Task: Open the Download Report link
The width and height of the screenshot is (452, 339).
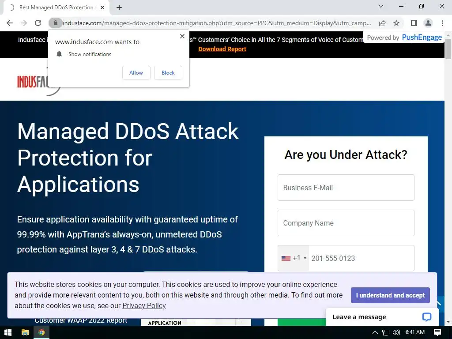Action: click(222, 49)
